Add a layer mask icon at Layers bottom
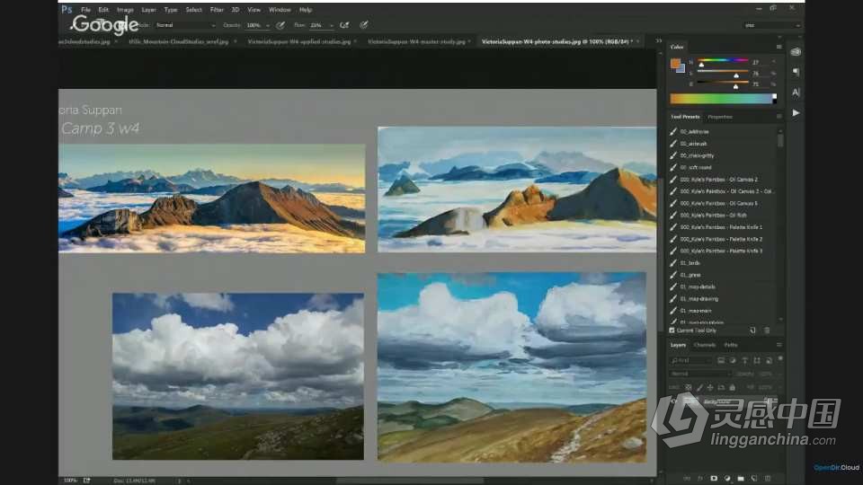 (x=714, y=479)
